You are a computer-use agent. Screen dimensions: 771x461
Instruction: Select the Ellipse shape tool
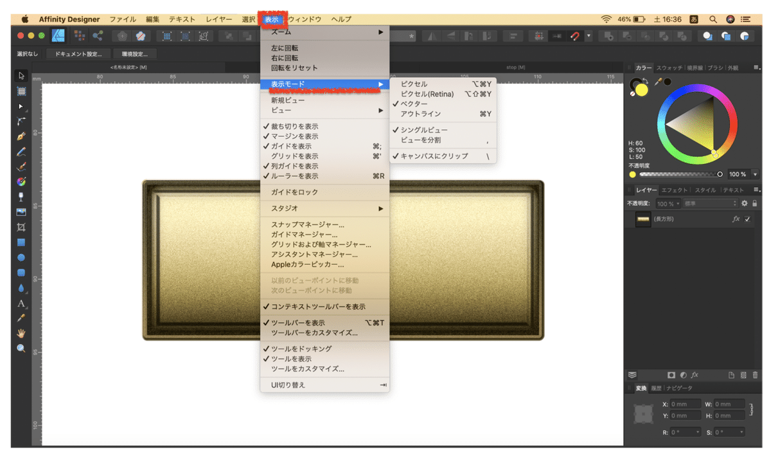[21, 257]
